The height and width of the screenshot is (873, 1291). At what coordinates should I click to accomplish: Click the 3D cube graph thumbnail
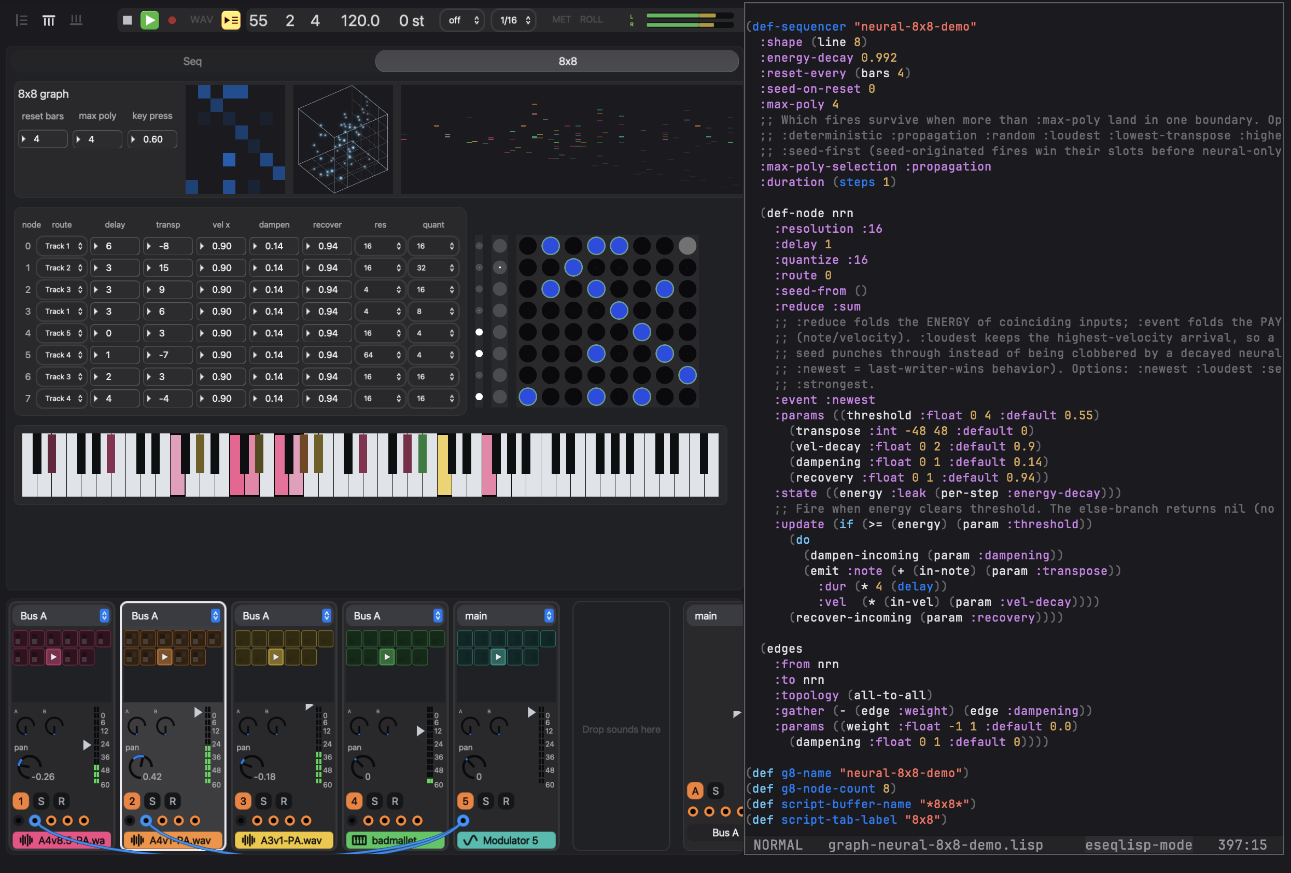tap(343, 139)
